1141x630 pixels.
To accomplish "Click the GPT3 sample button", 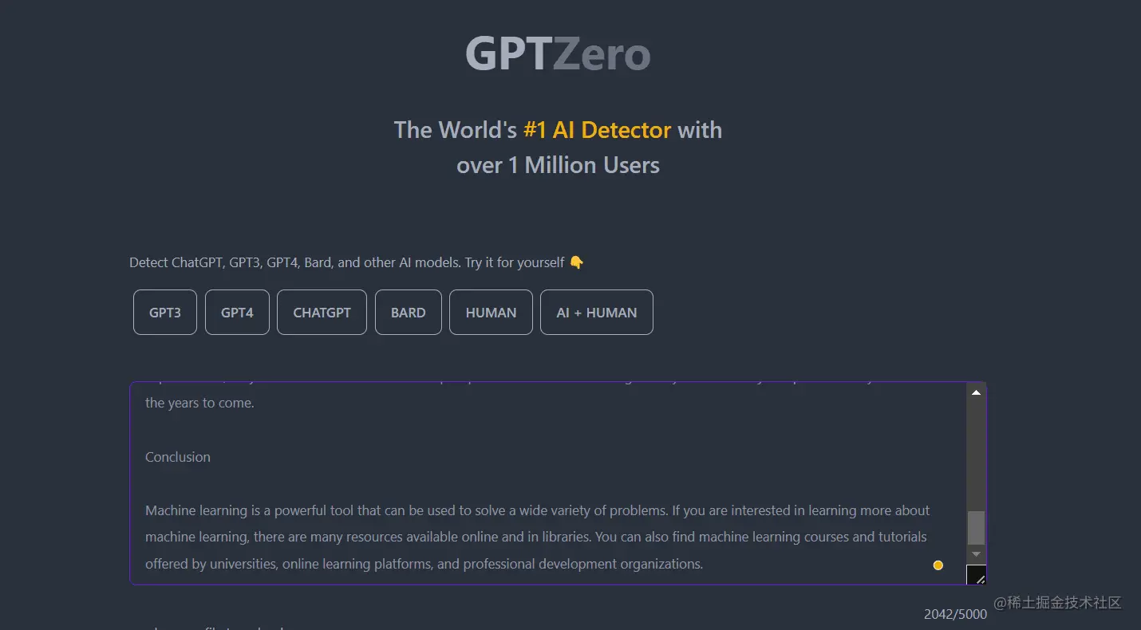I will click(165, 313).
